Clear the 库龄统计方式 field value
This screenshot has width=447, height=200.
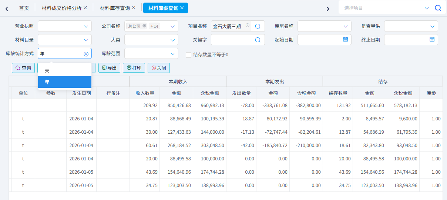click(x=86, y=54)
